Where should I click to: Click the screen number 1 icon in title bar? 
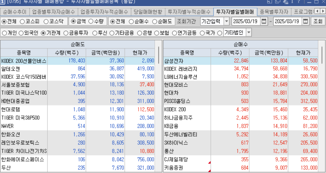(x=3, y=2)
